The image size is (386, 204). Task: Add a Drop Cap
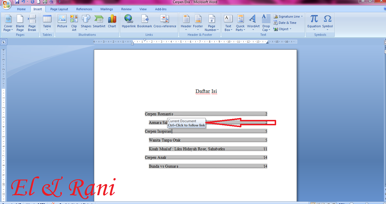pos(266,23)
